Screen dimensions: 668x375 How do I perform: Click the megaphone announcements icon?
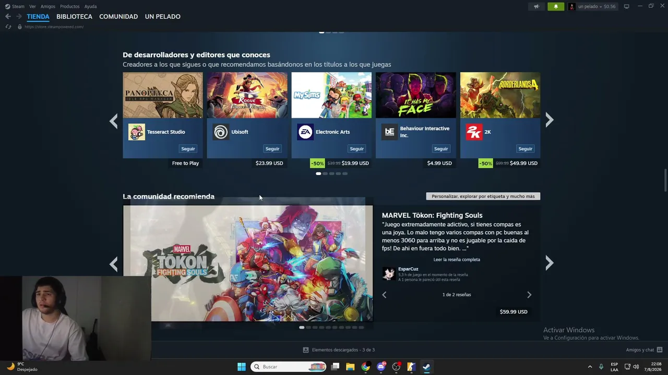click(x=536, y=6)
